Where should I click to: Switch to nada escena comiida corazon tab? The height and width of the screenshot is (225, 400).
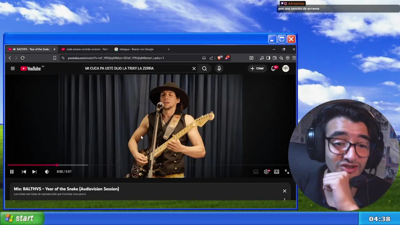(85, 49)
